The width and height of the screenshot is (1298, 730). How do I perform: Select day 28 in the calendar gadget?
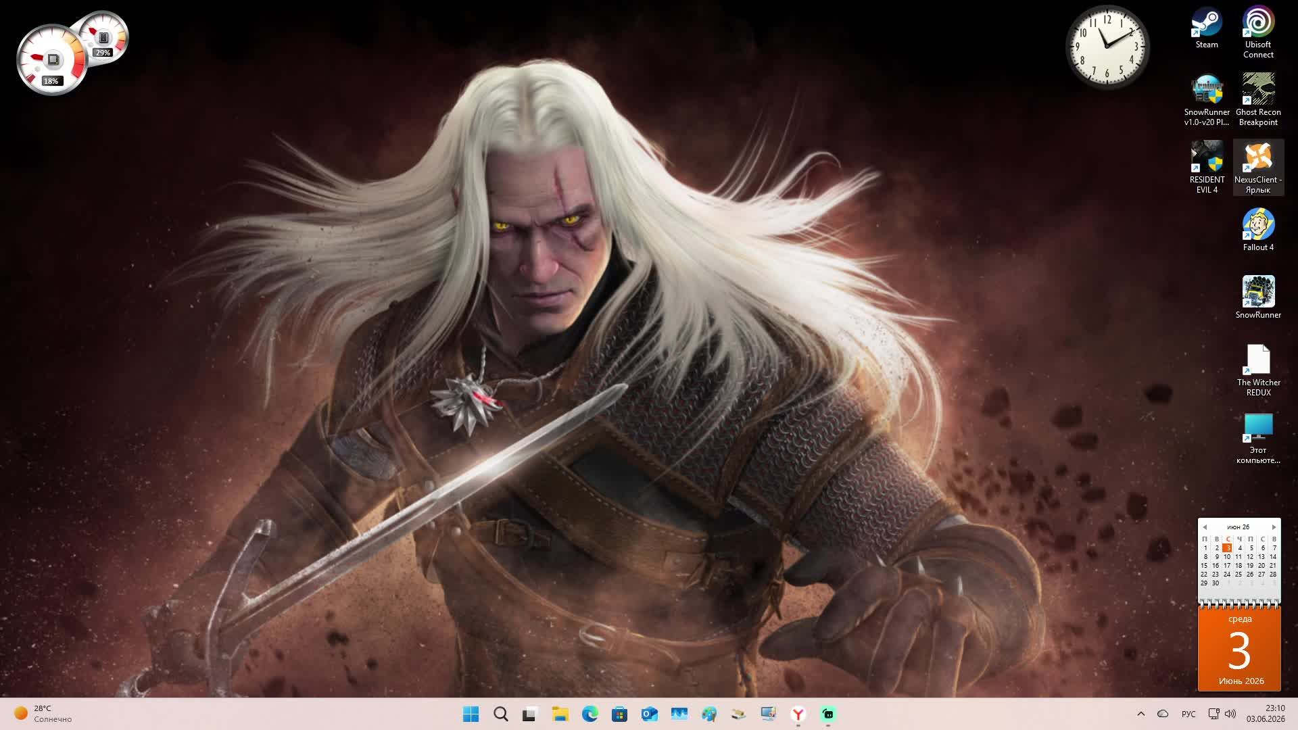click(x=1273, y=575)
